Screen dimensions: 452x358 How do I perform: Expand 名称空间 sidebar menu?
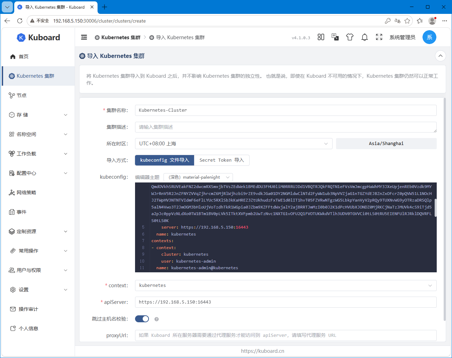[38, 134]
